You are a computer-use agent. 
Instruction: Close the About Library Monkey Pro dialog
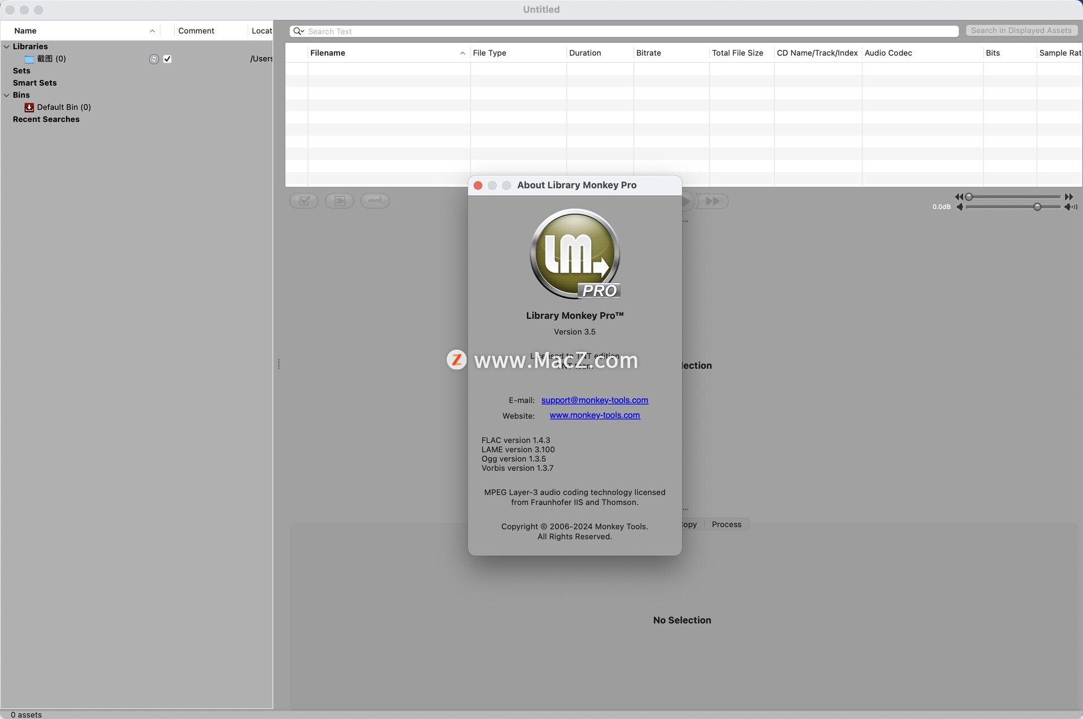coord(478,186)
